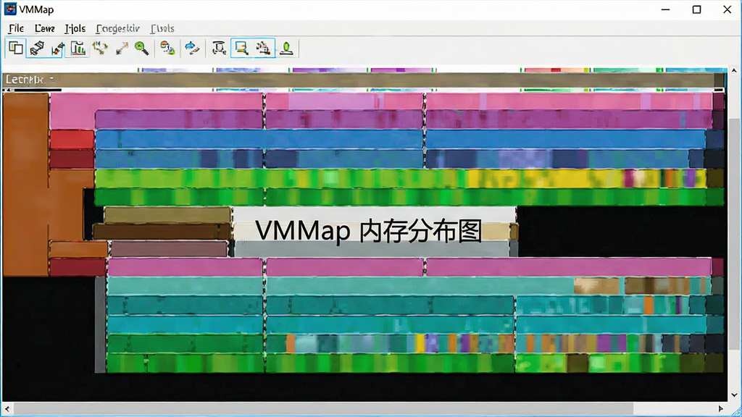Click the multicolored database icon
The image size is (742, 417).
167,48
